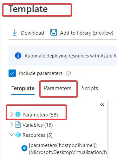Click the Download arrow icon
117x159 pixels.
(15, 33)
